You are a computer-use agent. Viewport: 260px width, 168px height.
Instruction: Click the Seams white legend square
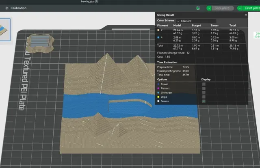tap(158, 101)
